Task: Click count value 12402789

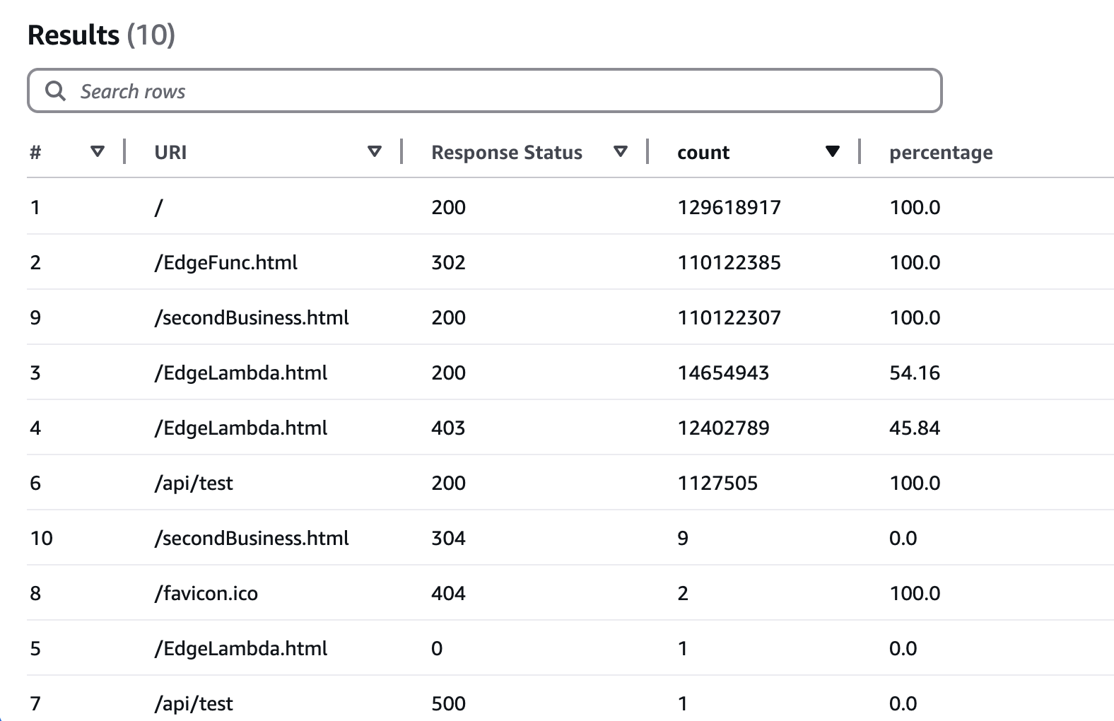Action: 723,428
